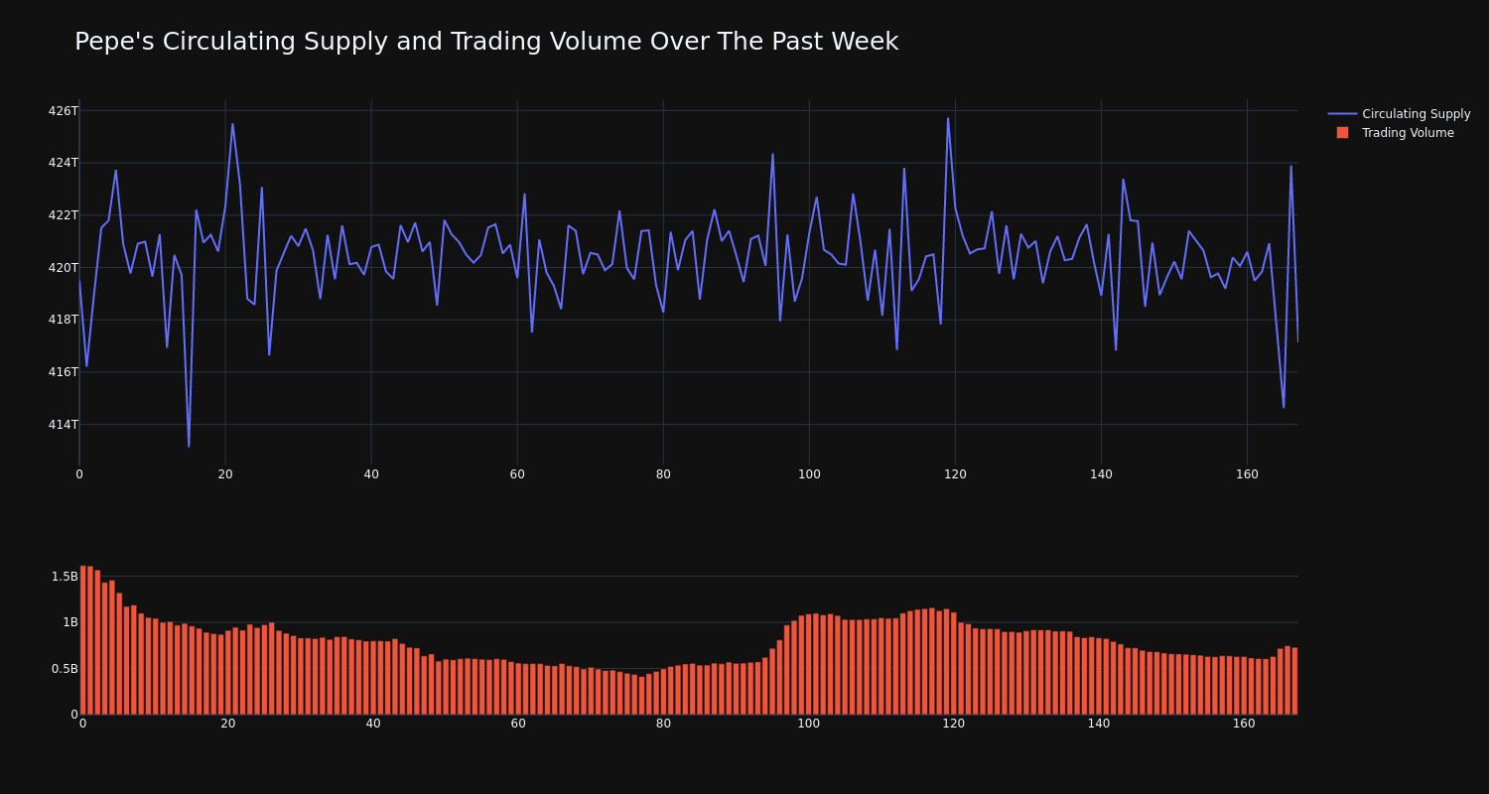Toggle the Circulating Supply legend entry
Viewport: 1489px width, 794px height.
1399,114
